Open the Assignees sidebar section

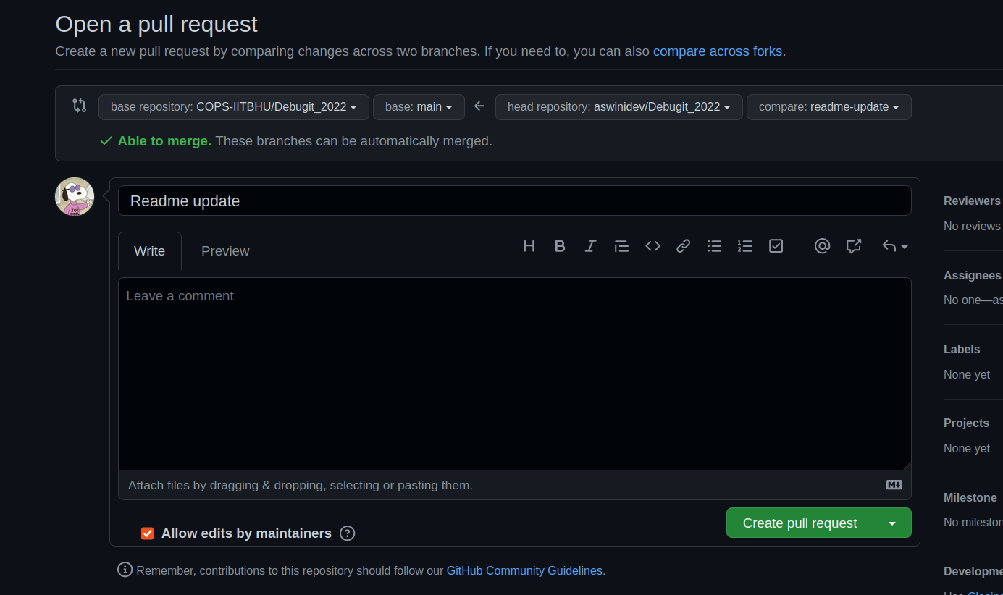click(973, 275)
